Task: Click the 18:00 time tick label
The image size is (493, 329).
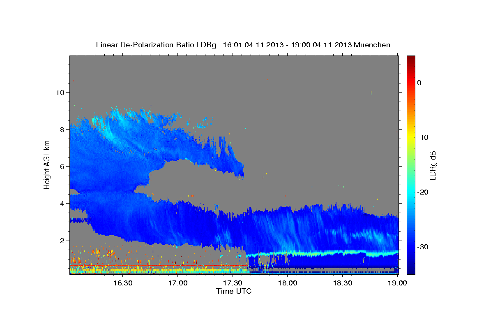Action: (288, 283)
